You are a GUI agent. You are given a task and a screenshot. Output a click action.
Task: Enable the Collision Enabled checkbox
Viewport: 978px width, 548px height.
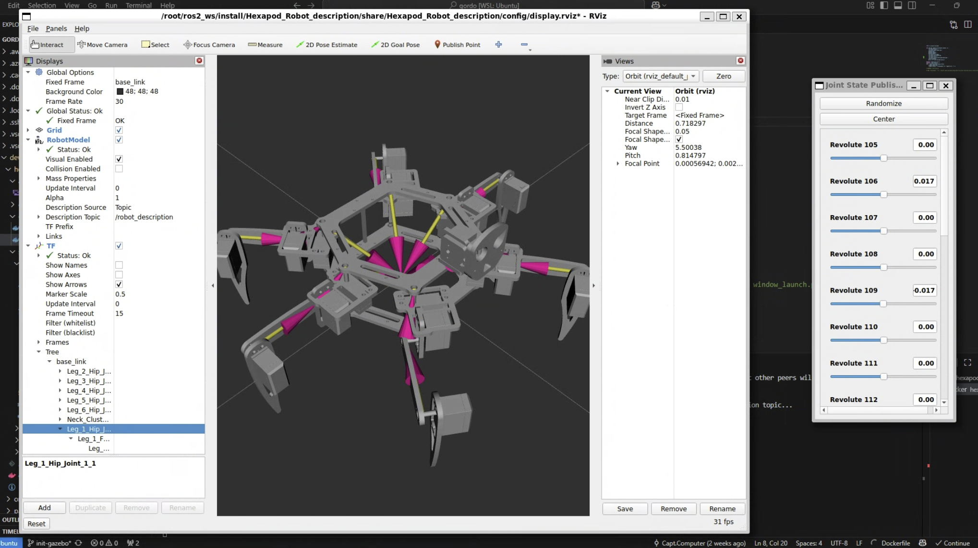119,169
